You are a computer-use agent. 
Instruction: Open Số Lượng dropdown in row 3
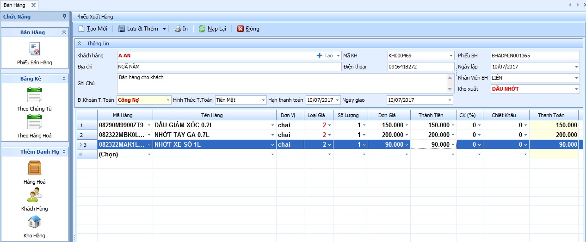pos(364,144)
